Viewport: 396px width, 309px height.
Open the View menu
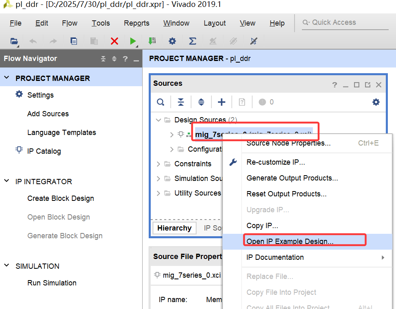(248, 23)
